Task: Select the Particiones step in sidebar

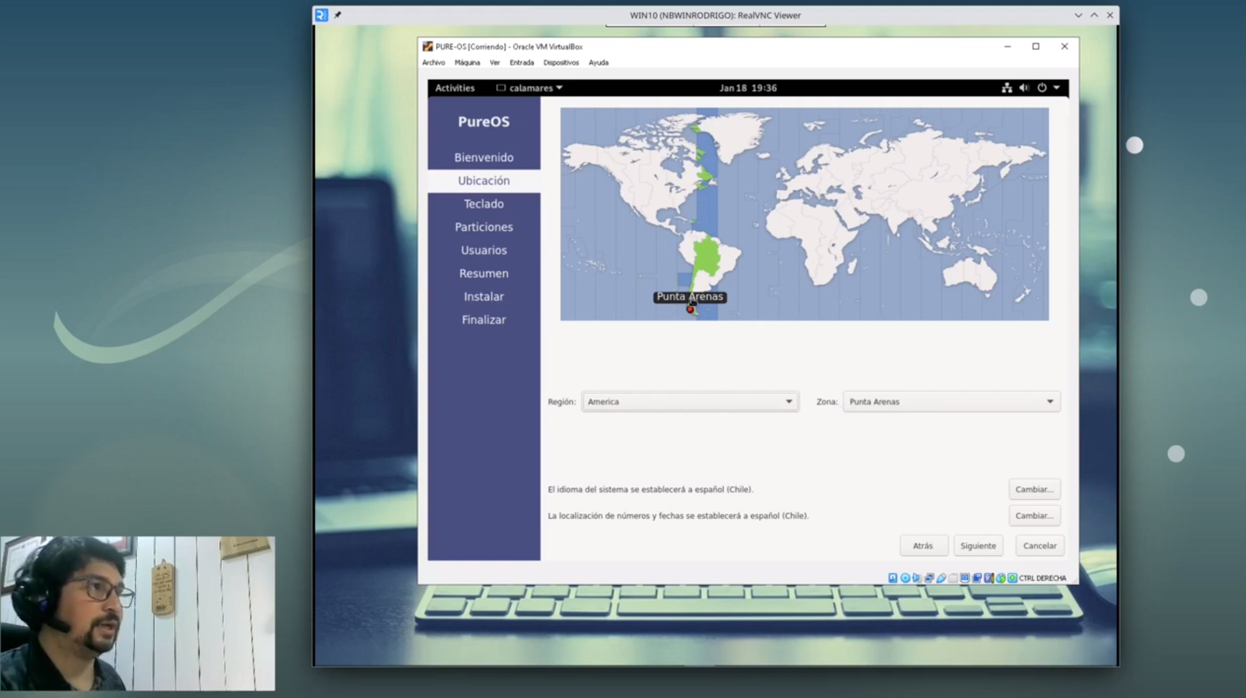Action: click(x=484, y=227)
